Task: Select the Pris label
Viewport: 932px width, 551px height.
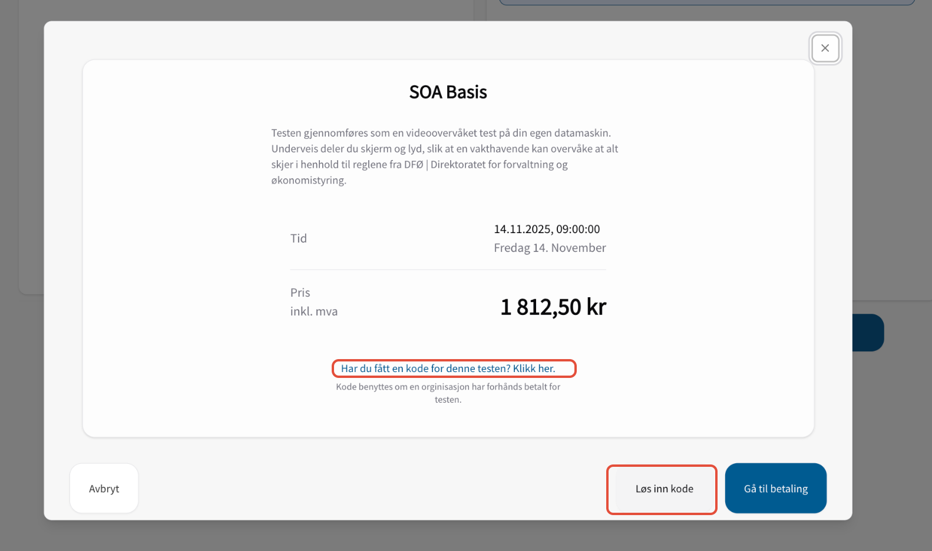Action: [300, 293]
